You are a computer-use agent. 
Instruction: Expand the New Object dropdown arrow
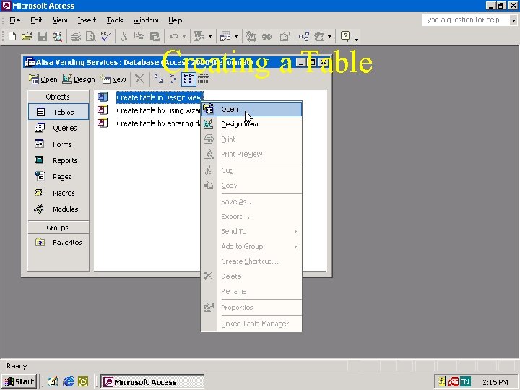(329, 37)
